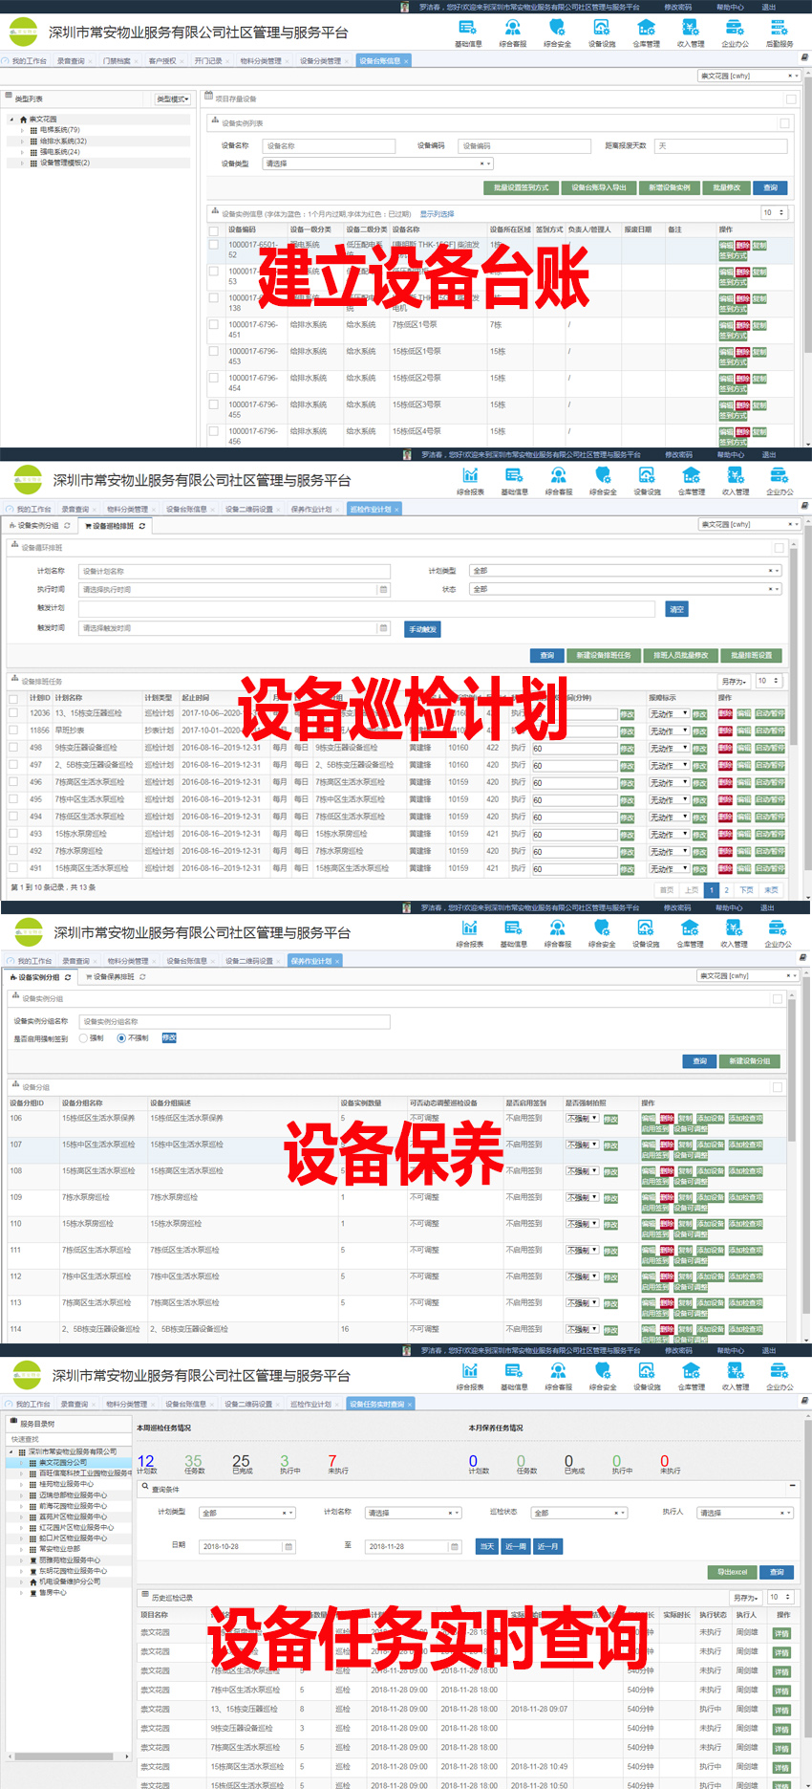Expand the 电梯系统(79) tree node
Viewport: 812px width, 1789px height.
tap(23, 130)
